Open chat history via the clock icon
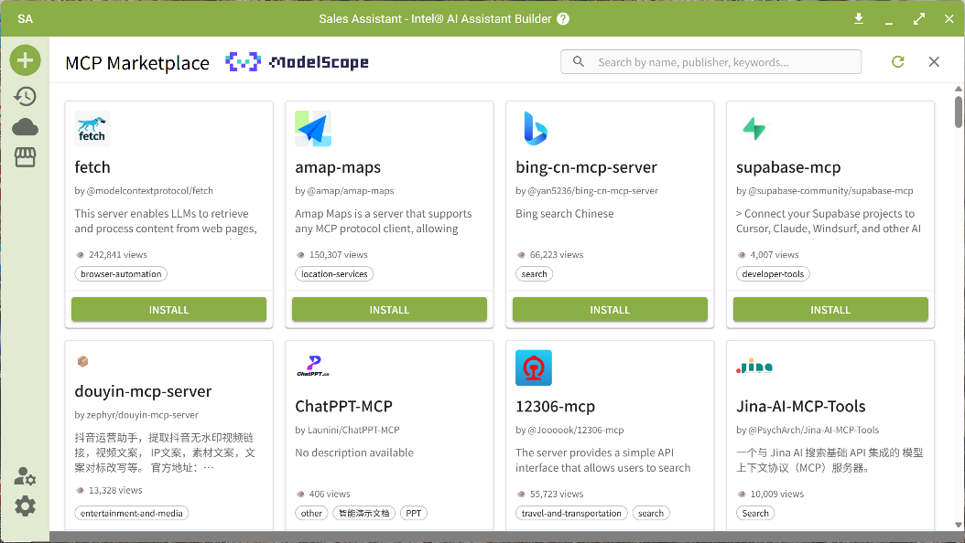This screenshot has width=965, height=543. tap(25, 95)
